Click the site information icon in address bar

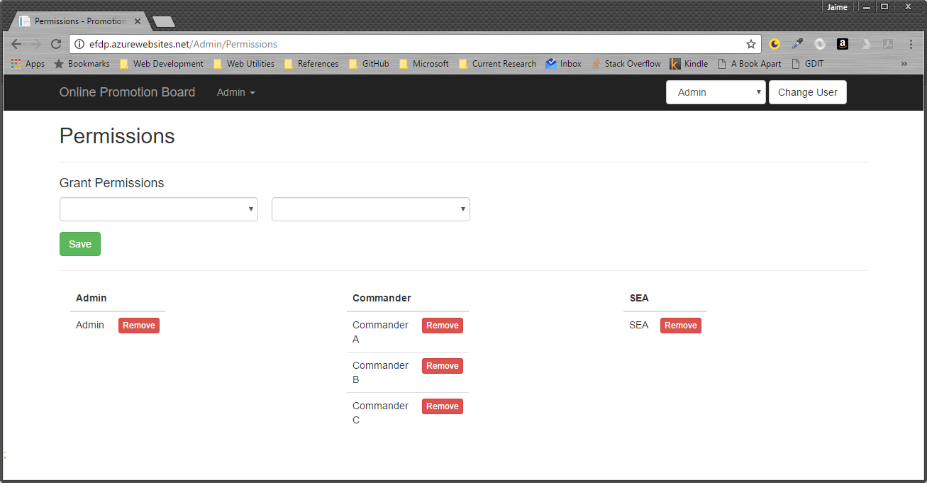click(79, 44)
